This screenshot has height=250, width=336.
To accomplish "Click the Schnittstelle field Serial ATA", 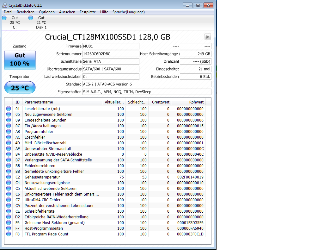I will pyautogui.click(x=111, y=61).
